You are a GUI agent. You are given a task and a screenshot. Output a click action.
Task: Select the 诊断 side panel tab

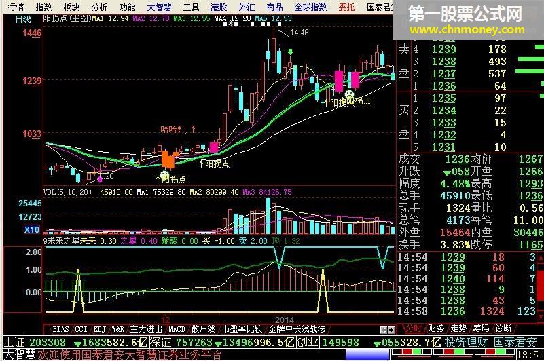[x=503, y=328]
